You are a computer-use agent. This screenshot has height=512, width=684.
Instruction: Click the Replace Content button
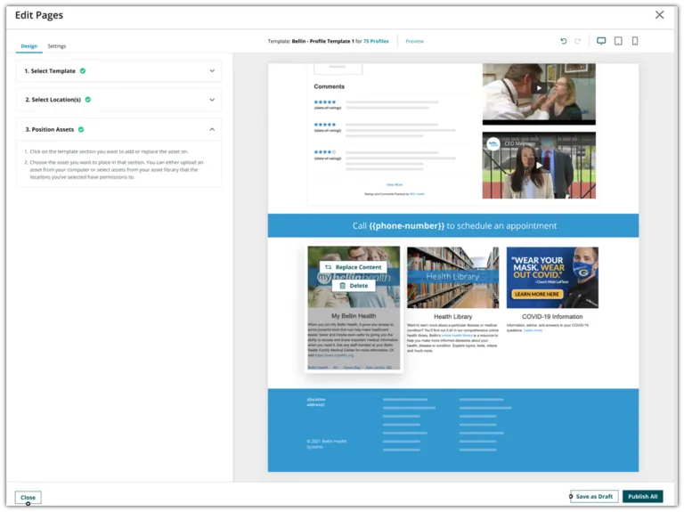354,267
